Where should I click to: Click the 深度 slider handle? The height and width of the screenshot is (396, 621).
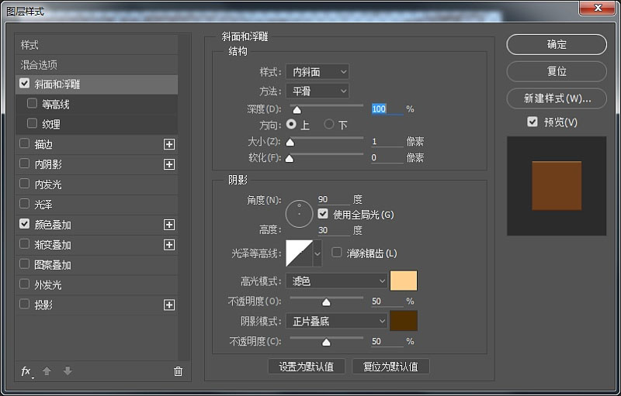click(x=297, y=110)
